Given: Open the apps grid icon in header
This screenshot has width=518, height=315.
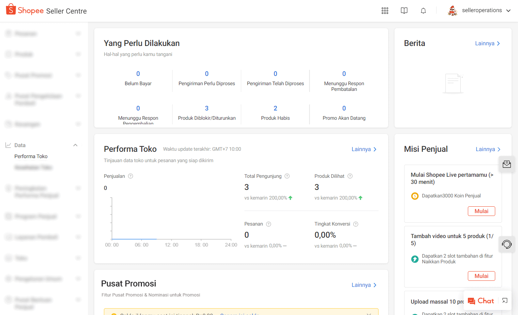Looking at the screenshot, I should [385, 11].
